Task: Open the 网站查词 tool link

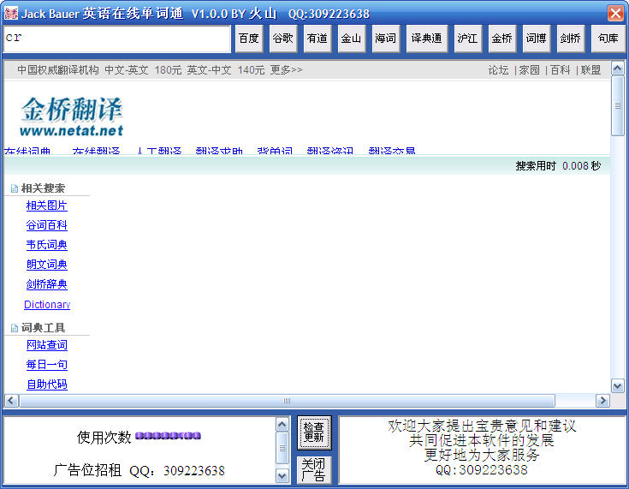Action: coord(46,345)
